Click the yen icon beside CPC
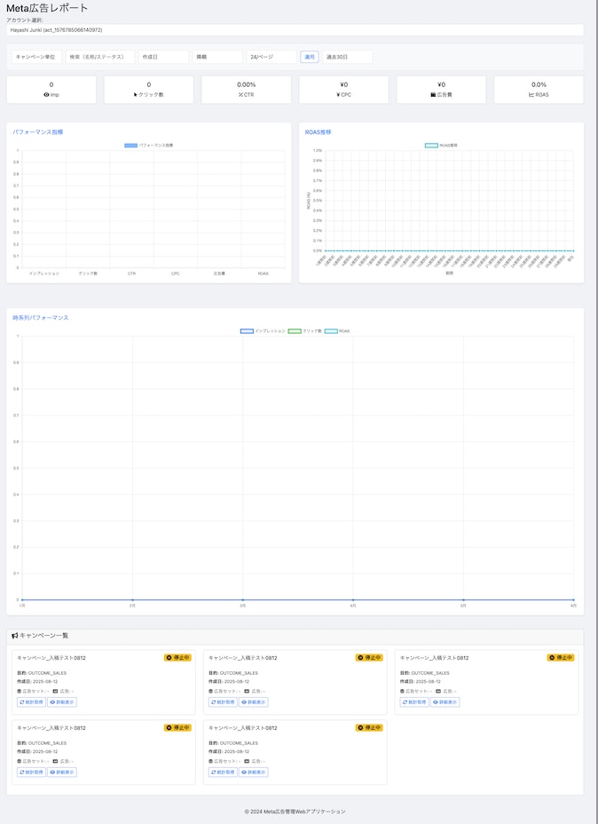This screenshot has width=598, height=824. pos(339,95)
